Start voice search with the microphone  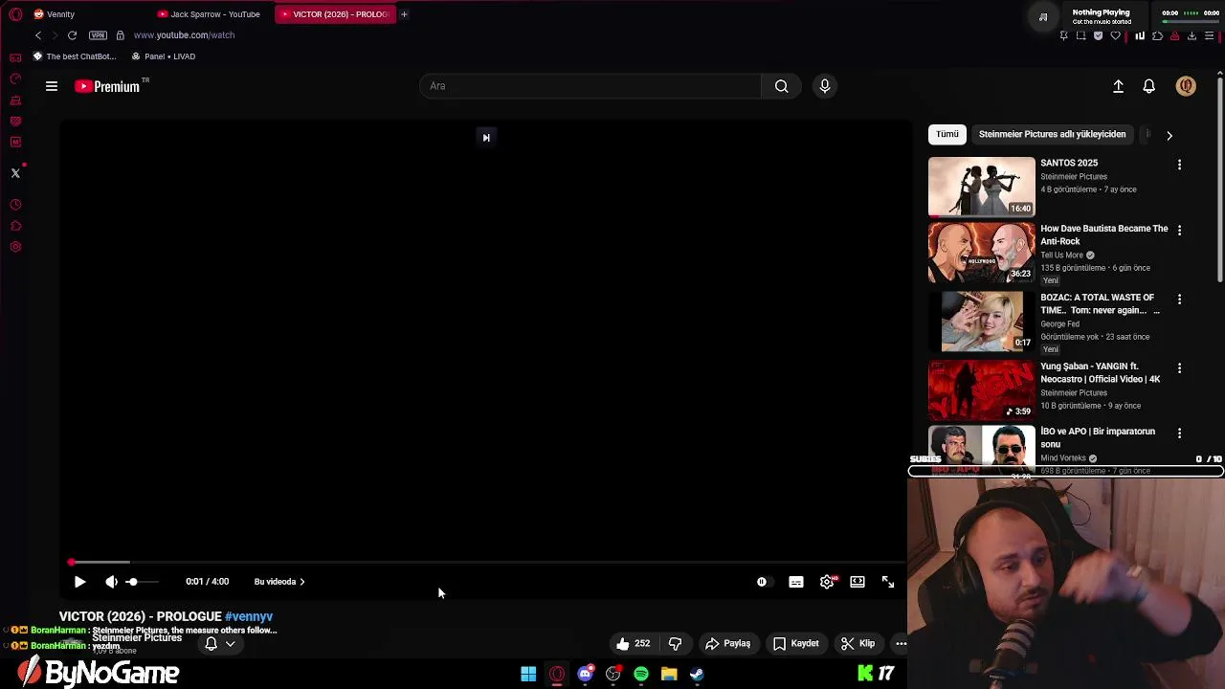pos(825,86)
